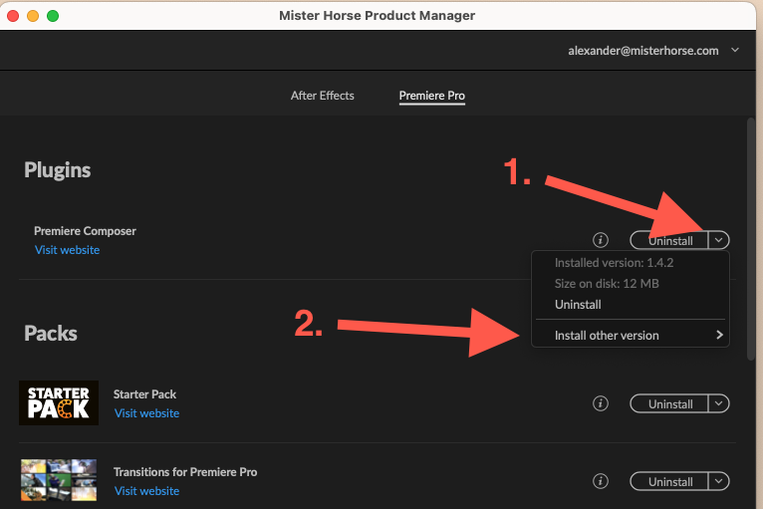Switch to the After Effects tab
This screenshot has height=509, width=763.
[x=322, y=96]
